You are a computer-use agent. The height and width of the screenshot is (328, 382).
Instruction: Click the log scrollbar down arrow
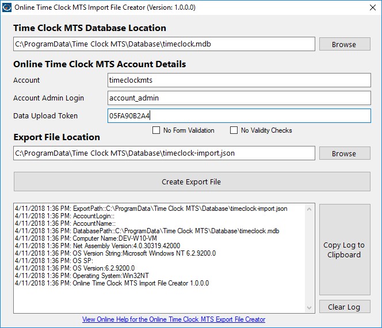tap(310, 308)
